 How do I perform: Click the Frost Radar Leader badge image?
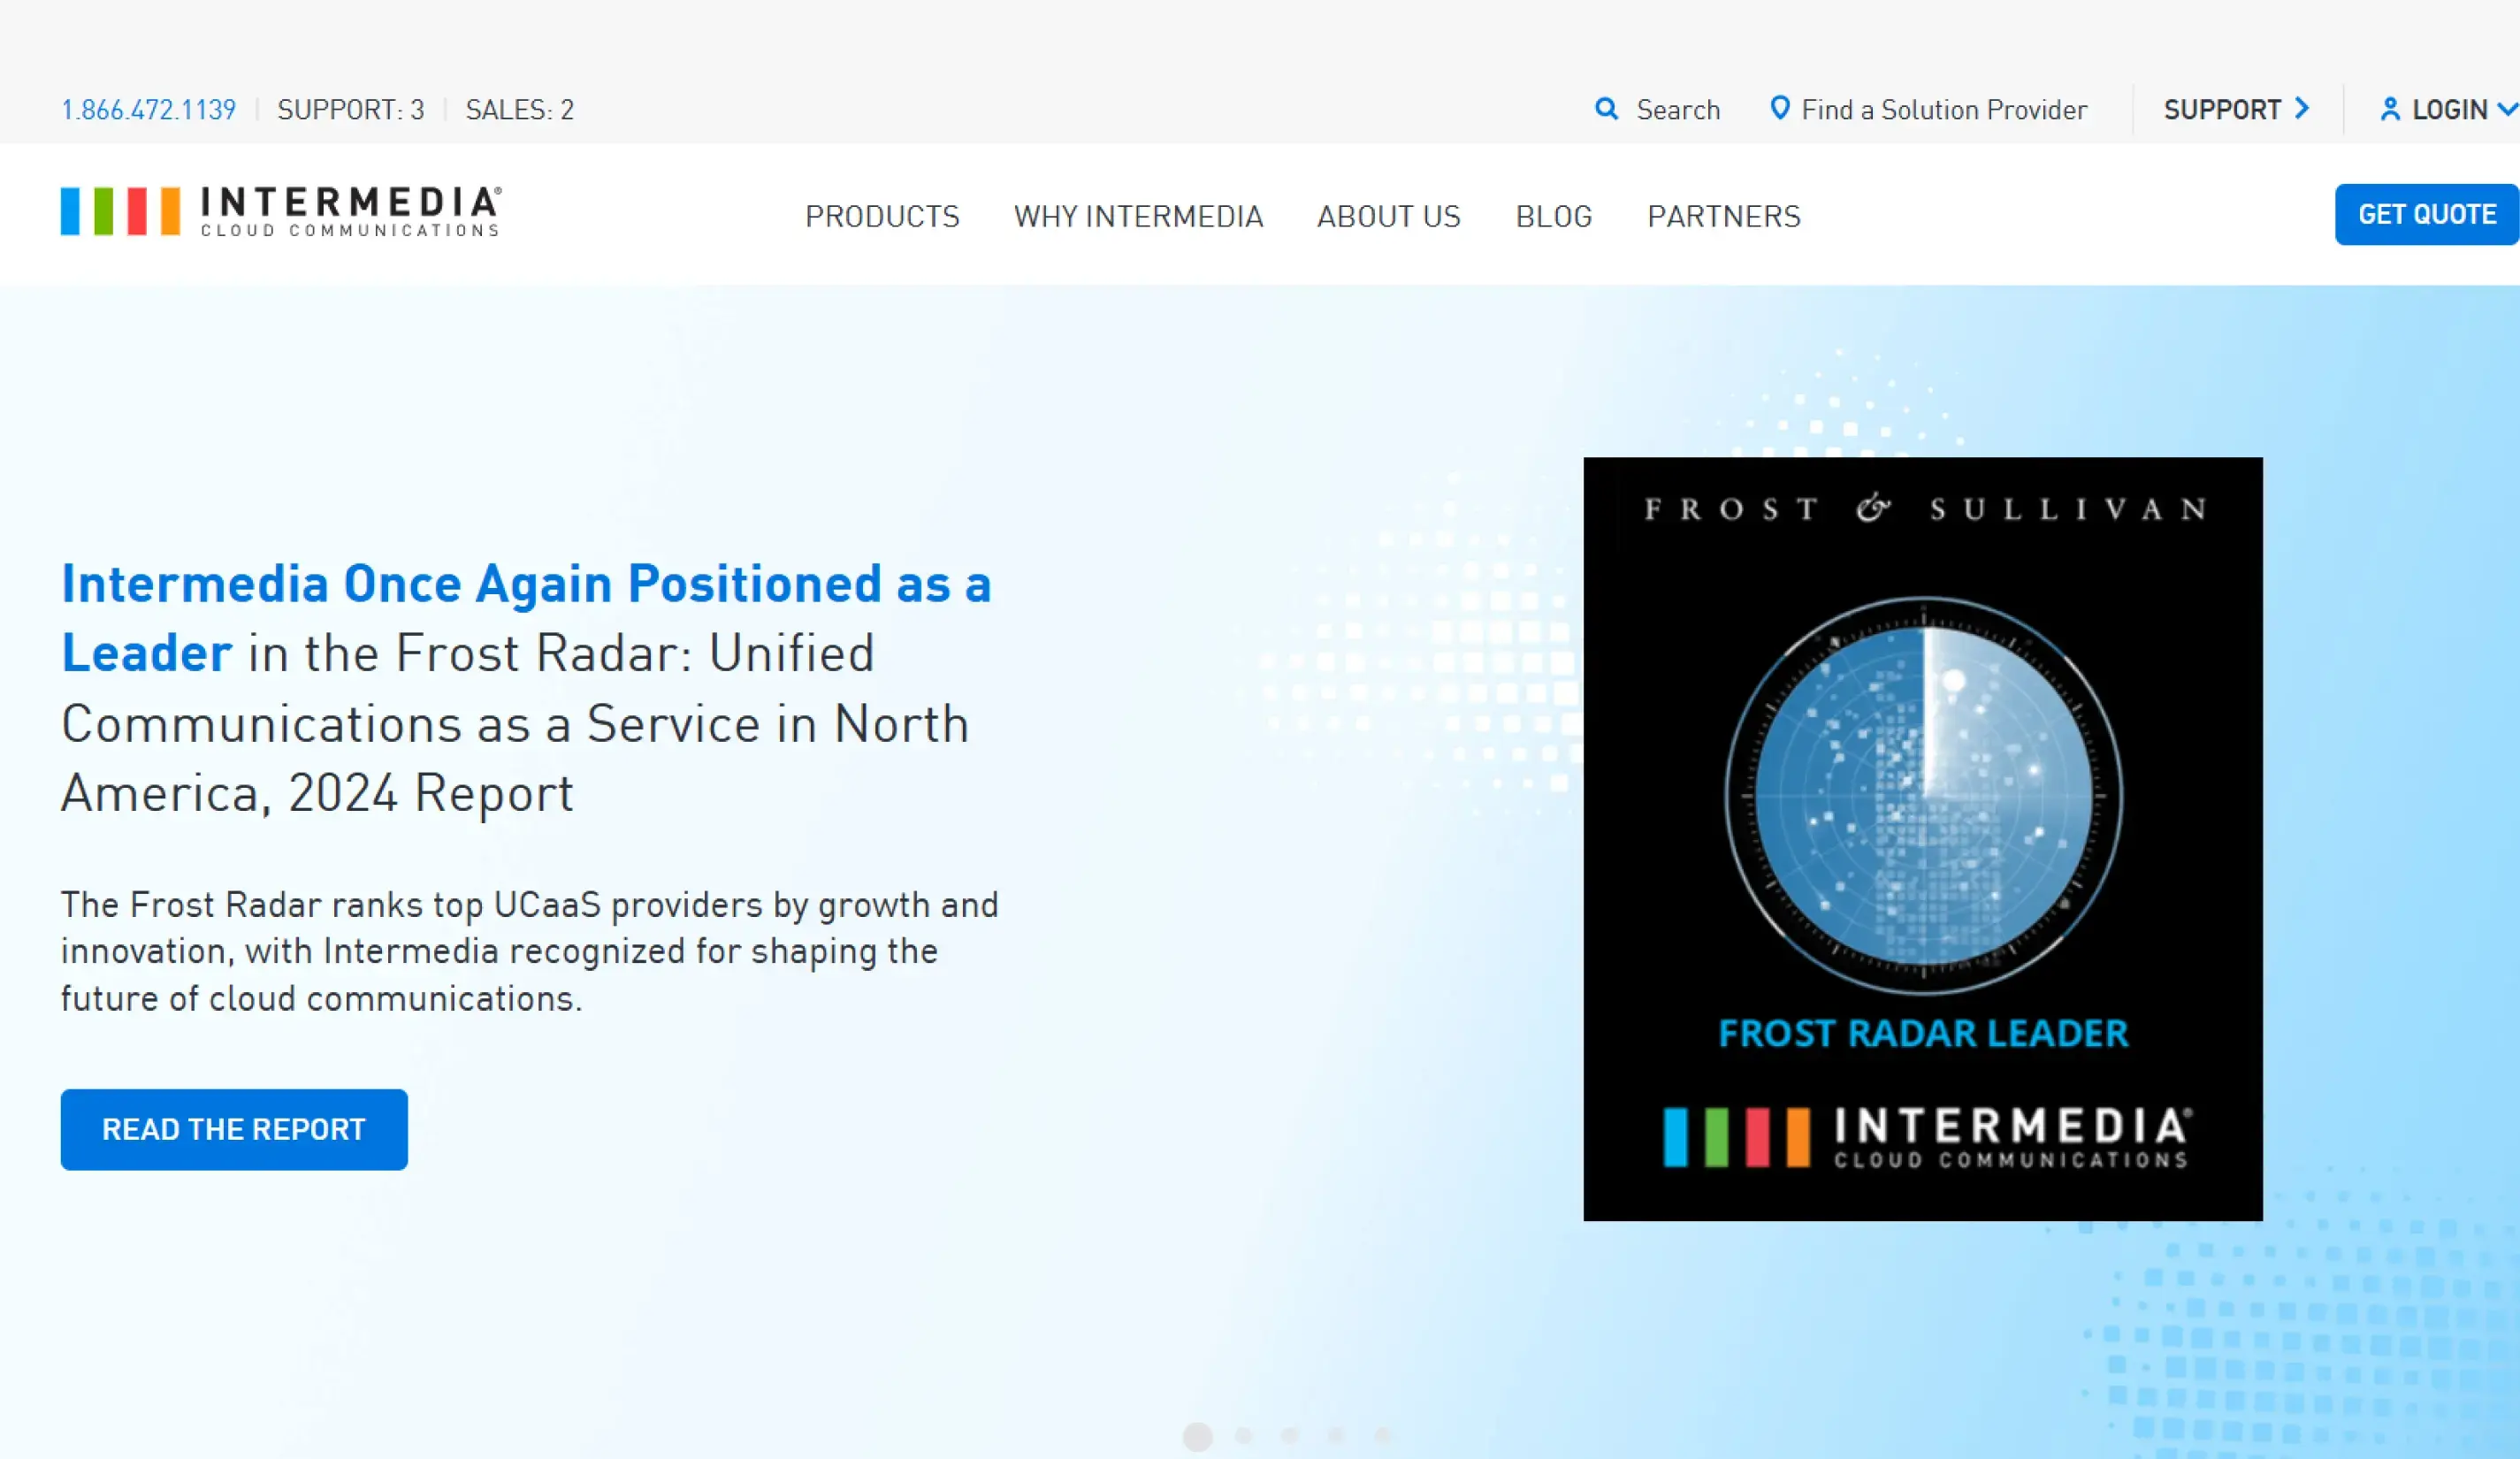[1922, 839]
